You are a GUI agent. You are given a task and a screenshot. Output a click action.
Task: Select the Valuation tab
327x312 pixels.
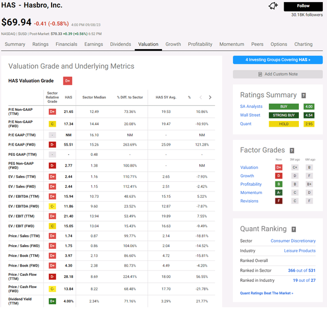tap(148, 44)
